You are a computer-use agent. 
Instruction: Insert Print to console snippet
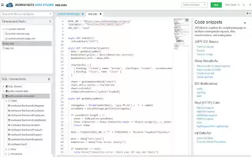[205, 47]
